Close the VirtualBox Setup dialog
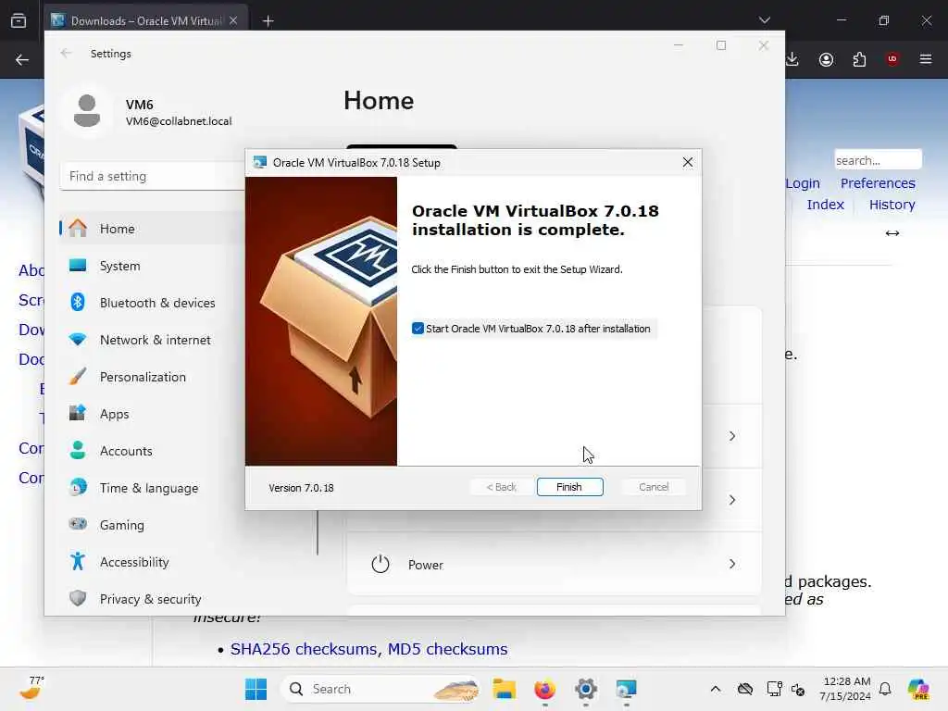The width and height of the screenshot is (948, 711). (x=688, y=162)
